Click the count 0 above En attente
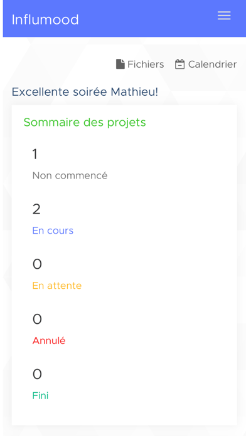Screen dimensions: 246x436 [x=37, y=264]
